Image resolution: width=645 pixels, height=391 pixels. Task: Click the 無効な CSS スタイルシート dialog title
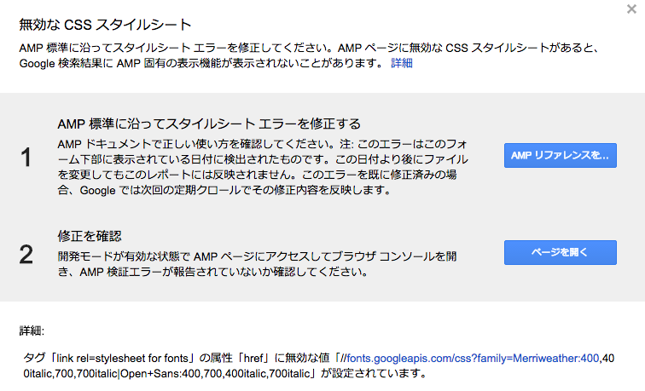click(105, 24)
